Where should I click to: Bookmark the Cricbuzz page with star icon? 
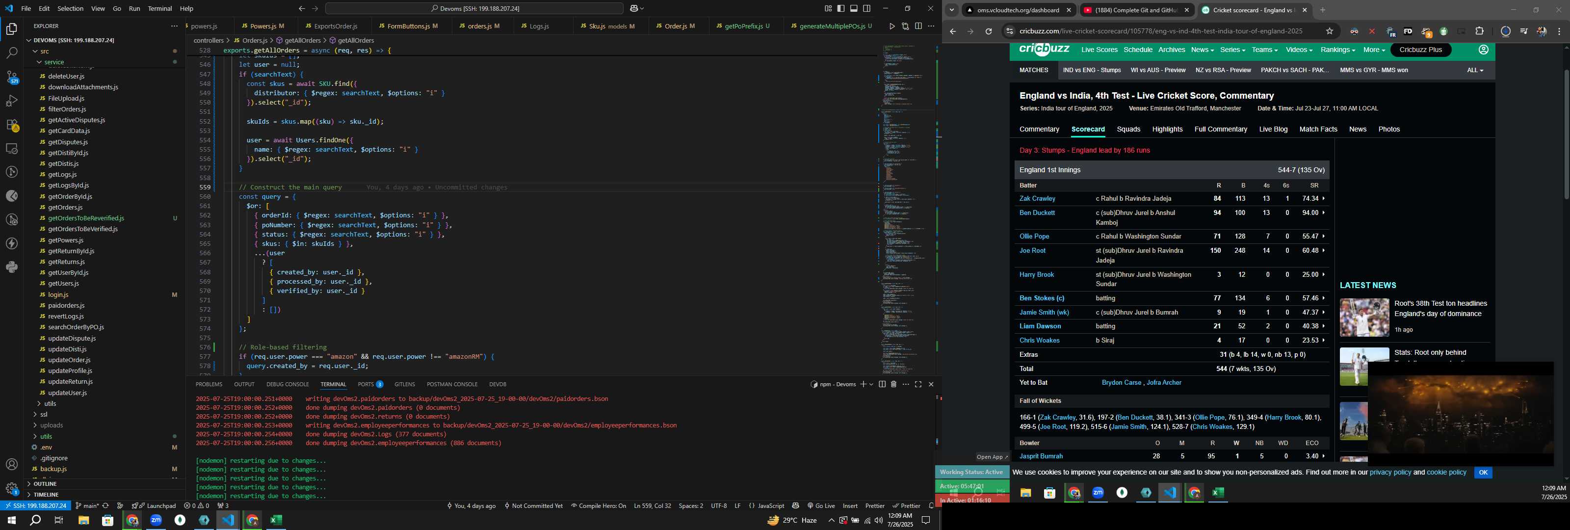tap(1330, 32)
